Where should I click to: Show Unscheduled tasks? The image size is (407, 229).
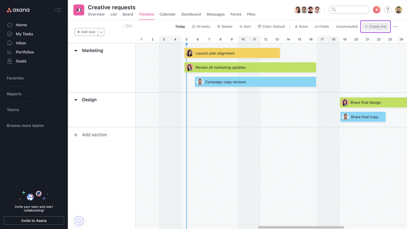[x=347, y=27]
